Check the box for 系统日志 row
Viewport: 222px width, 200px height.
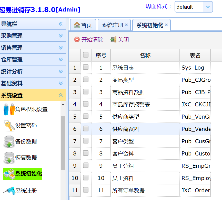coord(86,67)
